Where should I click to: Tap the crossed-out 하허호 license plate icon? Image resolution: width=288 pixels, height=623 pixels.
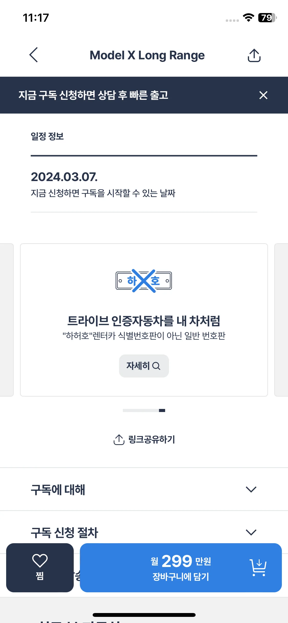(144, 281)
